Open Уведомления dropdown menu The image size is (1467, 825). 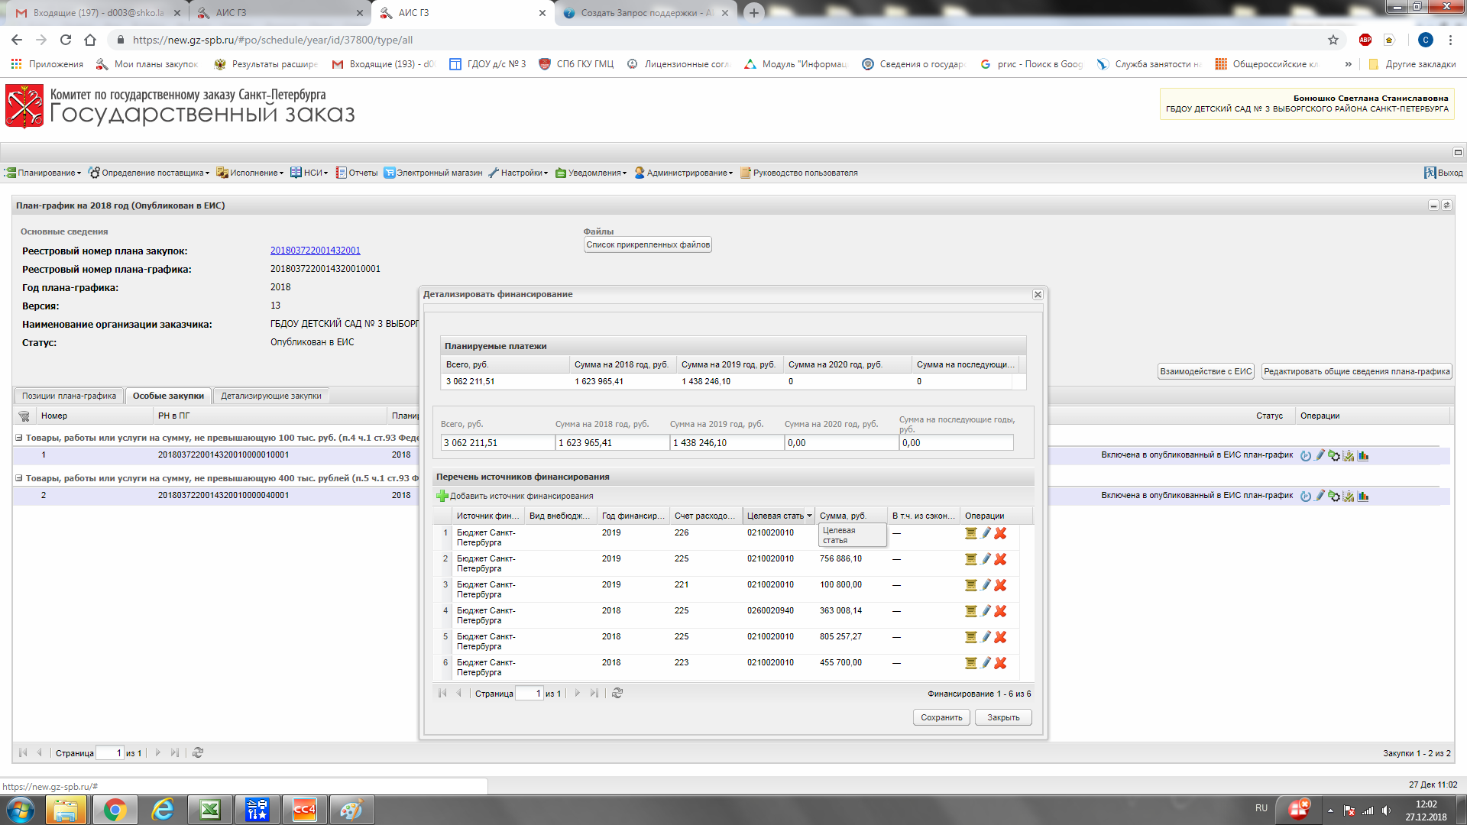pos(591,173)
